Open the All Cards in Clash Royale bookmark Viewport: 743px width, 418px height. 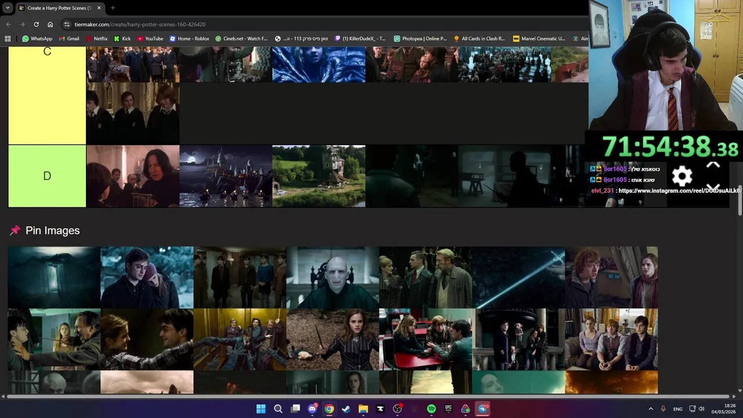click(479, 39)
